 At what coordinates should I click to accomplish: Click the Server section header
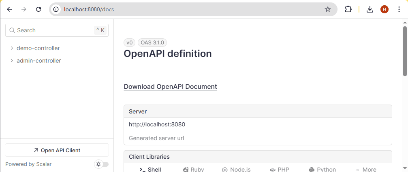tap(258, 111)
